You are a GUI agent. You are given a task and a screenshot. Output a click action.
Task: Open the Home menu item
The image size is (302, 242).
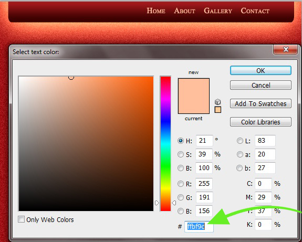(156, 10)
